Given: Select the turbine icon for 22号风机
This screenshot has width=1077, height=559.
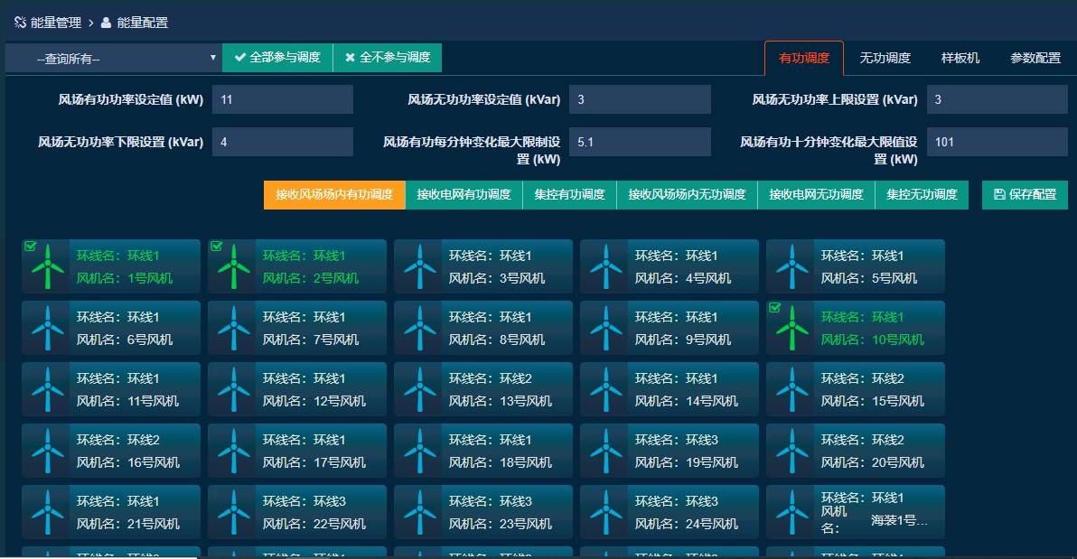Looking at the screenshot, I should coord(232,511).
